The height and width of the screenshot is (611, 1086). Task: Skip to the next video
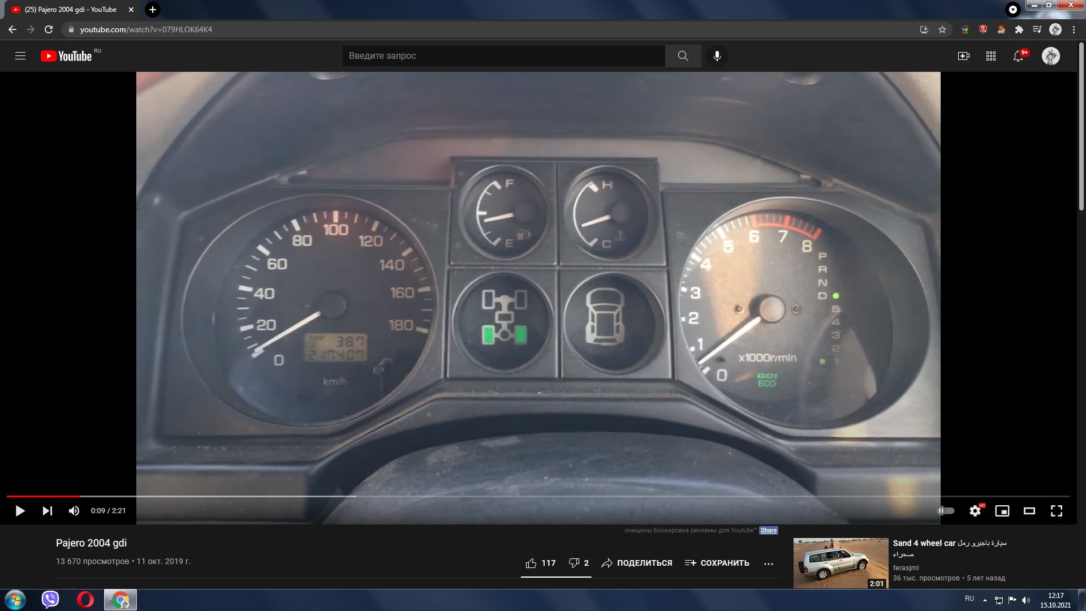tap(48, 511)
